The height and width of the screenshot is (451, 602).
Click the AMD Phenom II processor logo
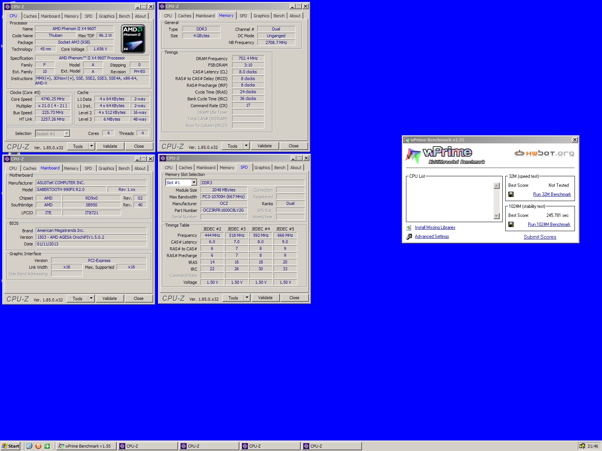(133, 39)
